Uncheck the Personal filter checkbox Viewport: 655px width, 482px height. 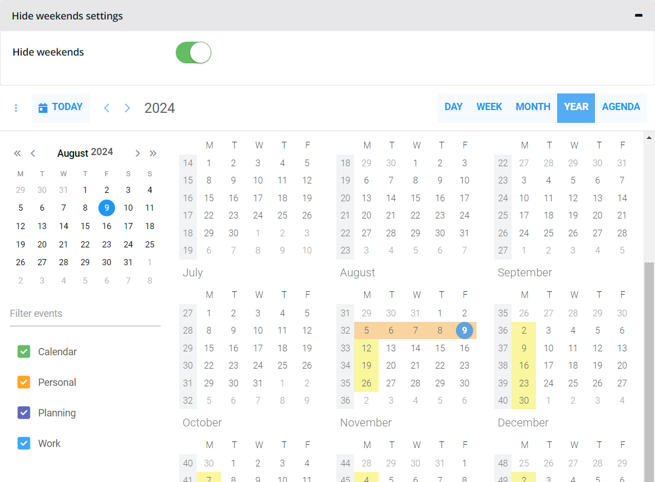pos(24,382)
